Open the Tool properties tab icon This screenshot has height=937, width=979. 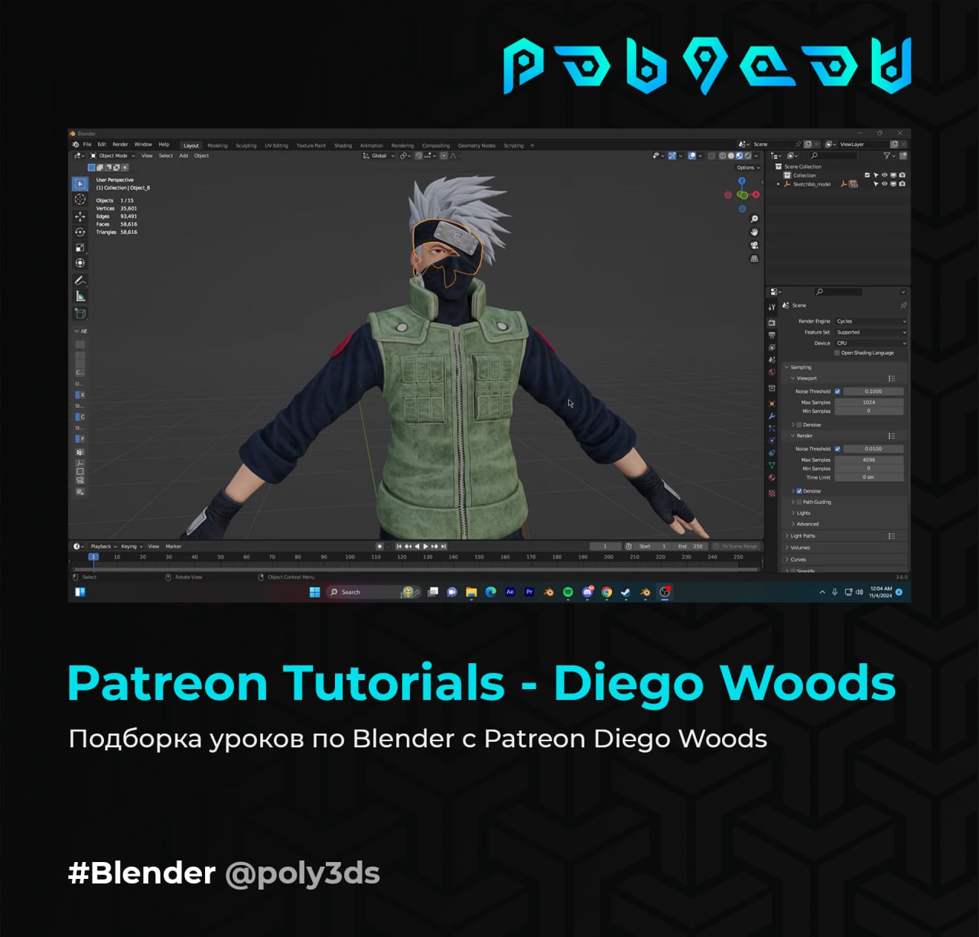(x=772, y=307)
